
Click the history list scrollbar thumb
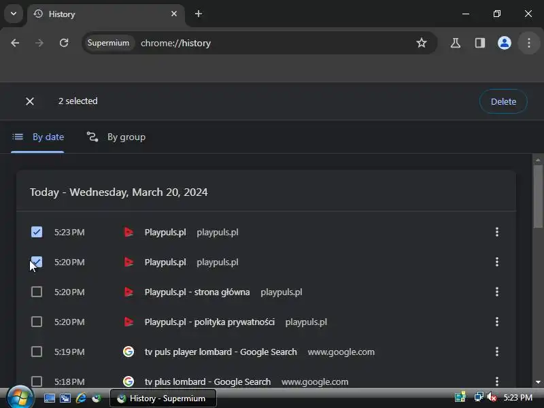[x=538, y=197]
